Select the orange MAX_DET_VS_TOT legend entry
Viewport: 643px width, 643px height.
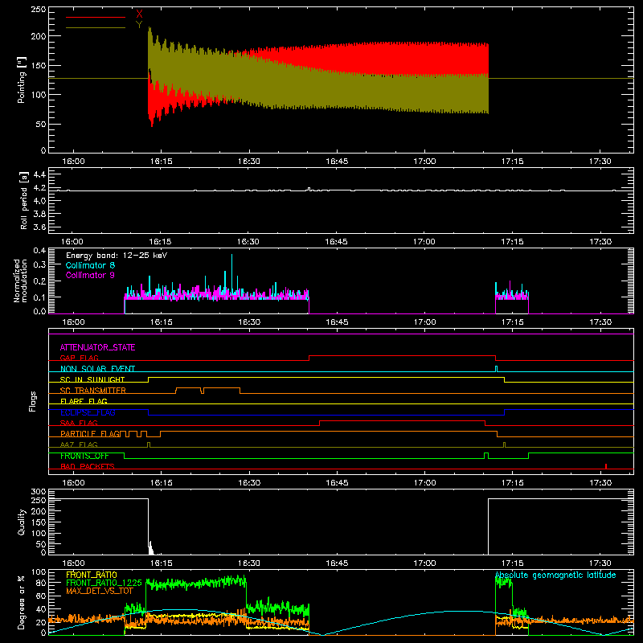point(99,591)
